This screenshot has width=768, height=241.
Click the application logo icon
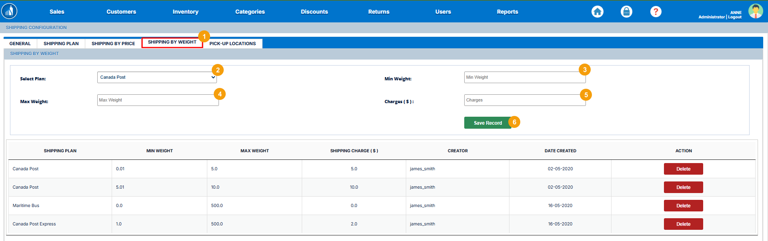[9, 11]
